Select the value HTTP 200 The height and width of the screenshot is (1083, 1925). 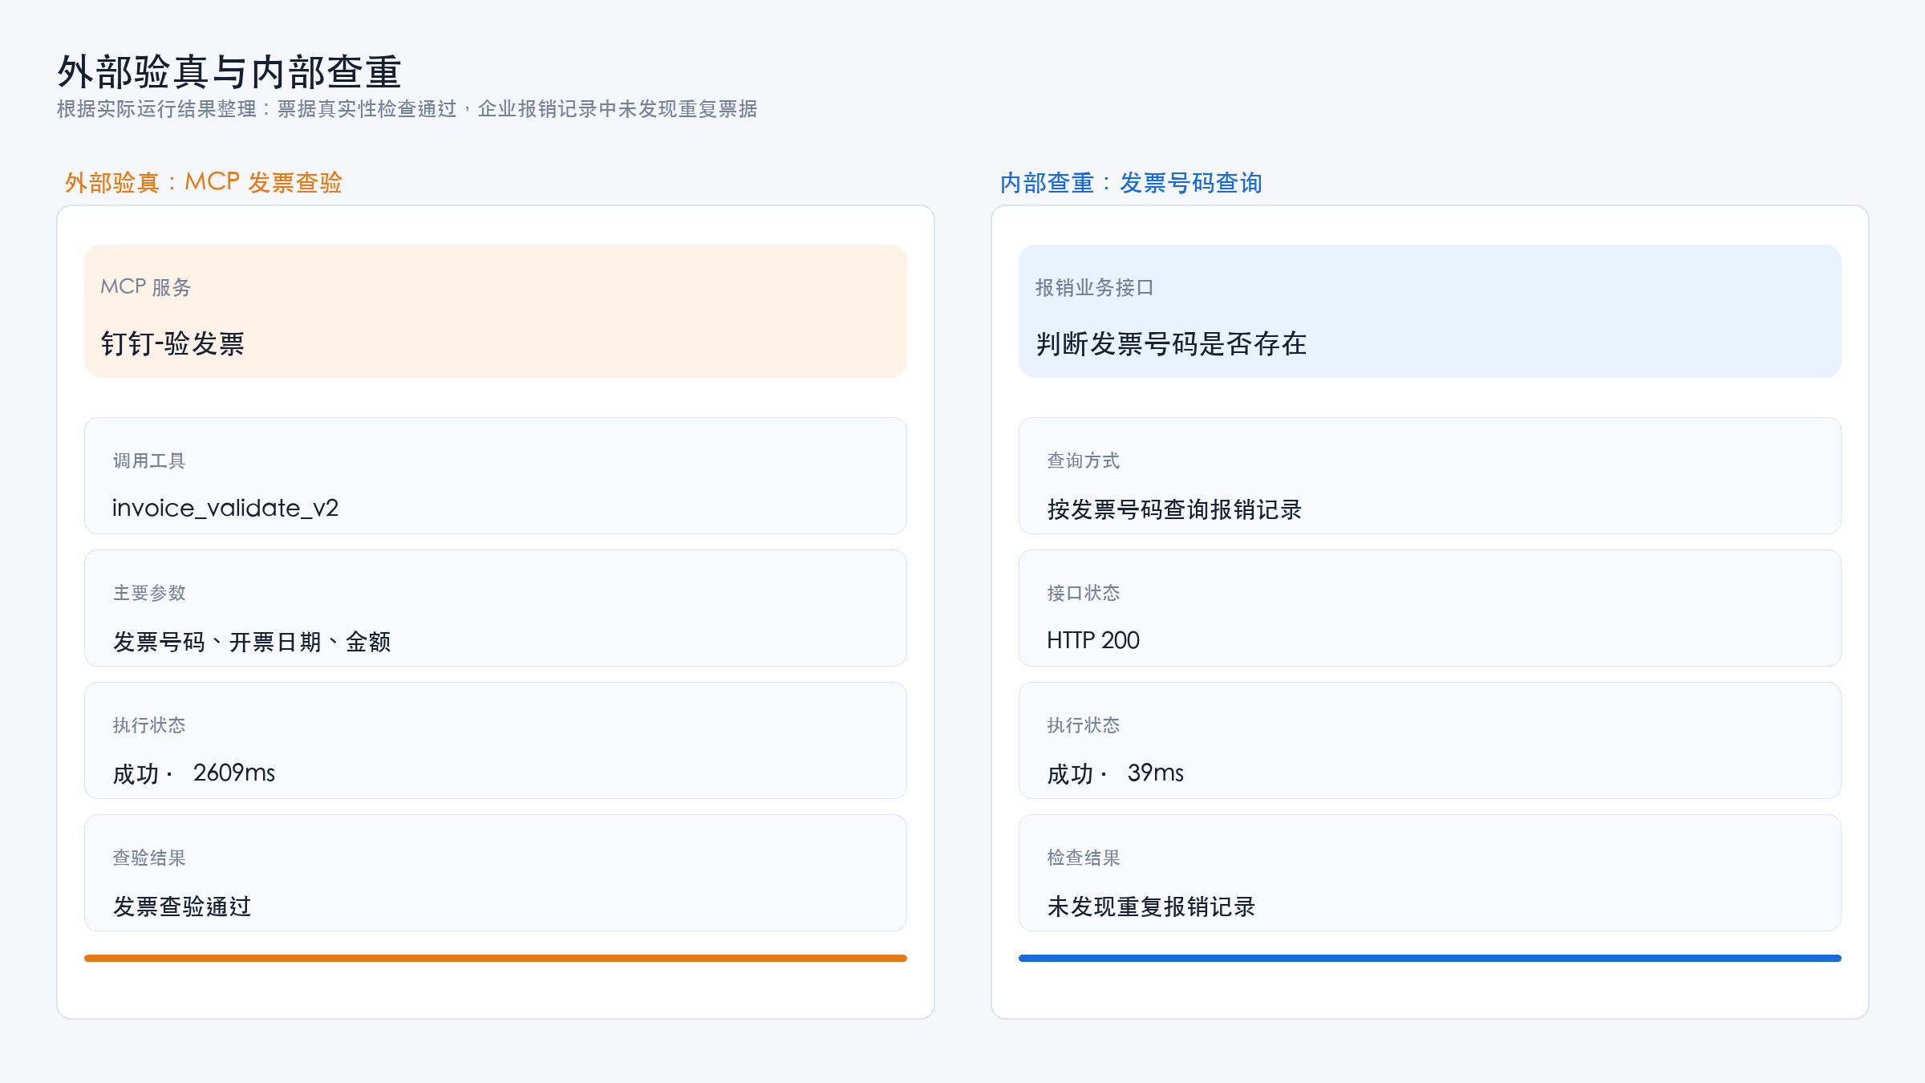(1093, 640)
